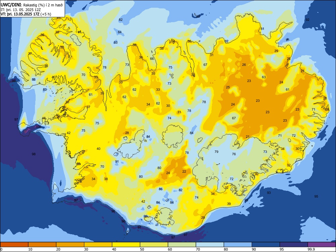This screenshot has height=252, width=336.
Task: Click the '66' humidity value in the north
Action: (x=152, y=59)
